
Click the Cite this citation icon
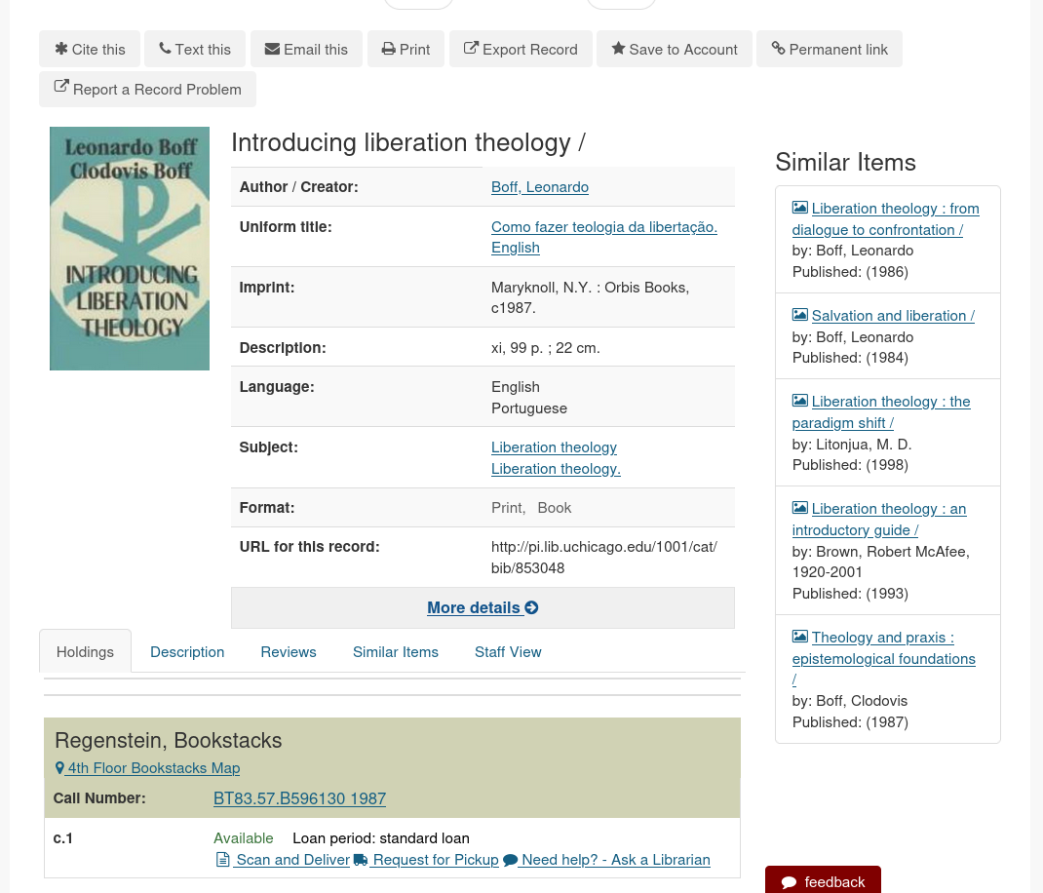pos(61,49)
